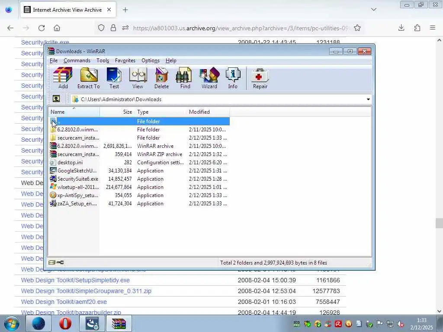
Task: Click the tracking protection shield icon
Action: pyautogui.click(x=101, y=28)
